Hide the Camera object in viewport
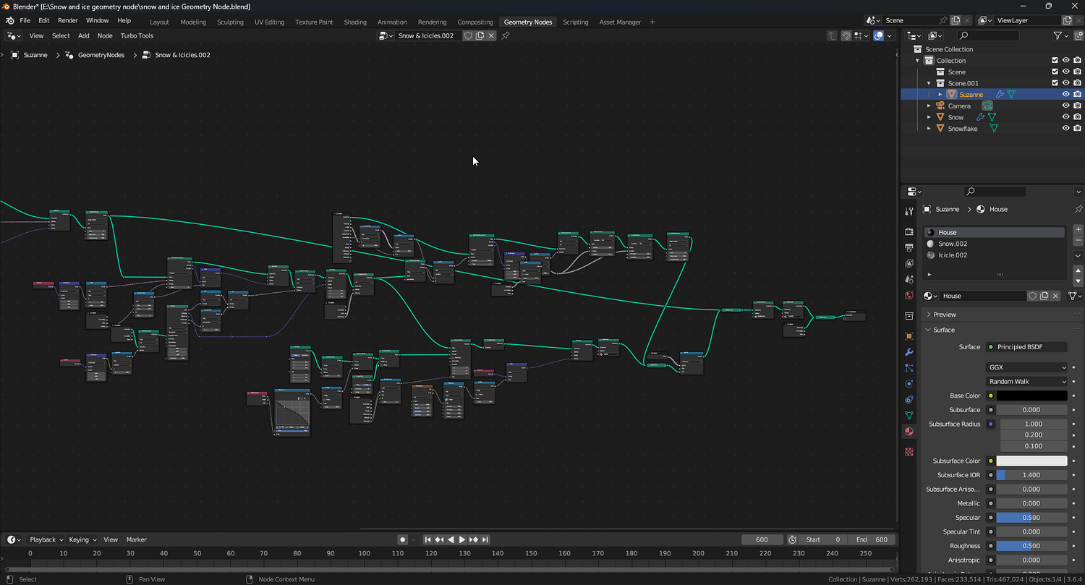The width and height of the screenshot is (1085, 585). pyautogui.click(x=1065, y=106)
